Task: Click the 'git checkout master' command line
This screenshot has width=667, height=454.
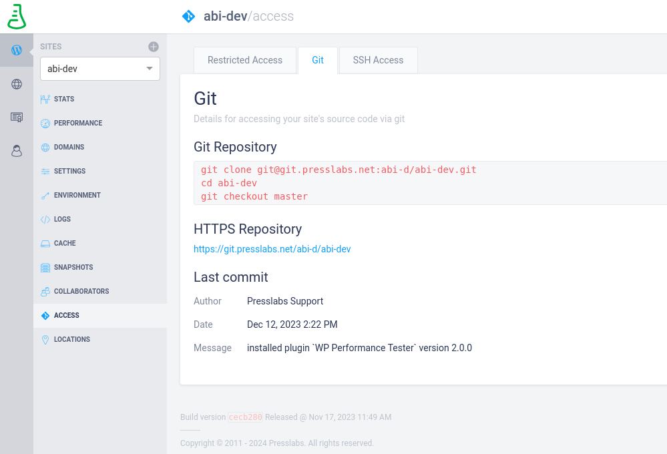Action: coord(254,196)
